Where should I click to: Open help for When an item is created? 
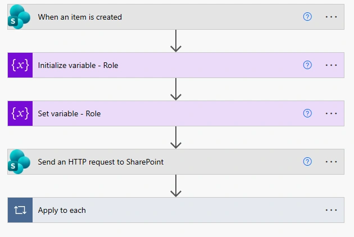point(307,17)
